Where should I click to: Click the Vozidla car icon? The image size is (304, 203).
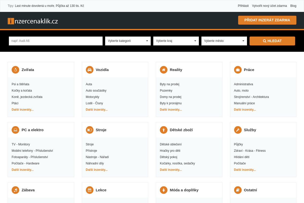tap(90, 70)
